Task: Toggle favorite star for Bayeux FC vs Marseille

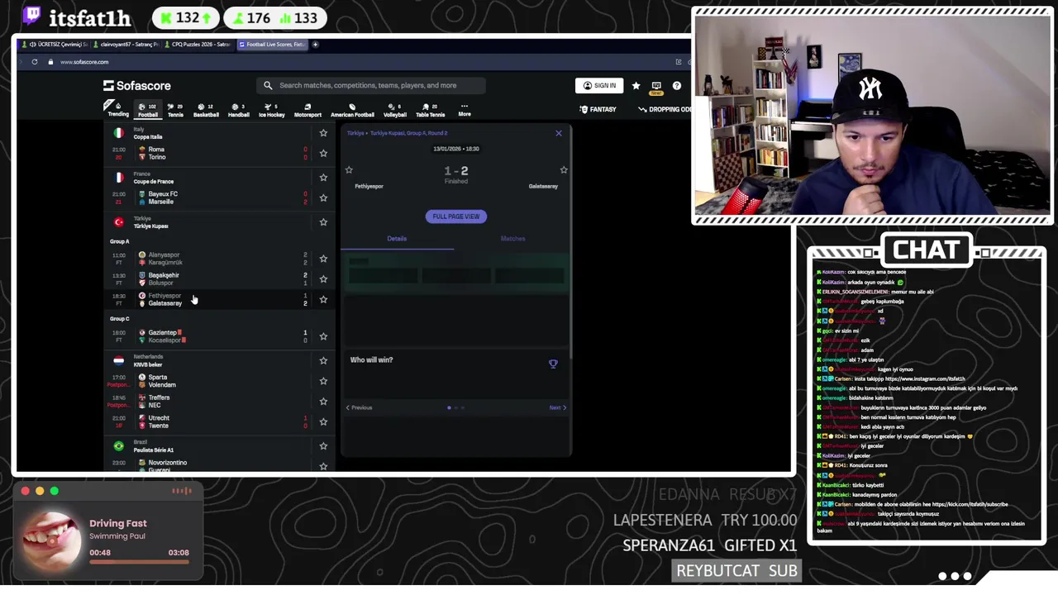Action: [x=323, y=198]
